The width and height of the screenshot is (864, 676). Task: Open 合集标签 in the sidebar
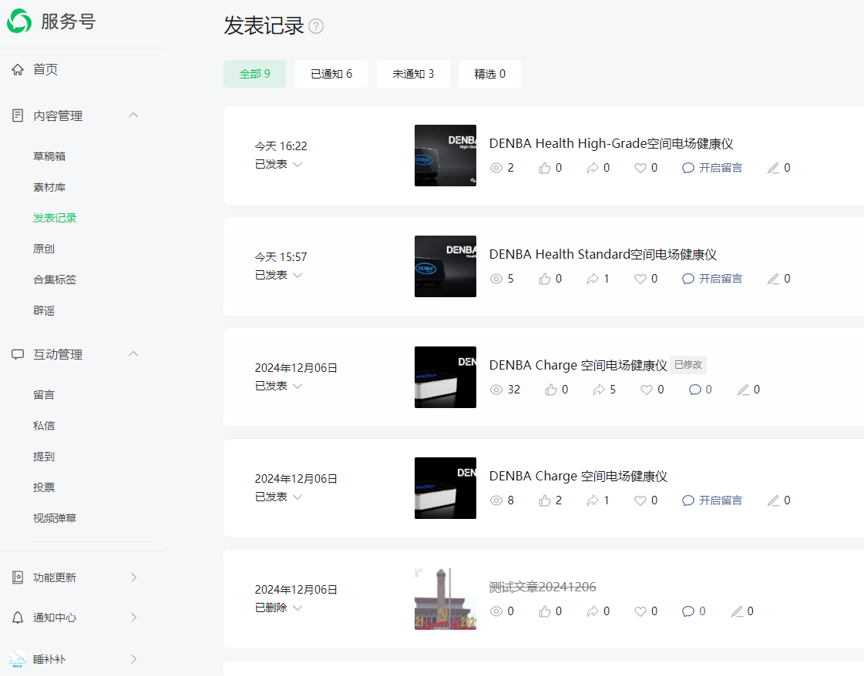click(x=55, y=279)
